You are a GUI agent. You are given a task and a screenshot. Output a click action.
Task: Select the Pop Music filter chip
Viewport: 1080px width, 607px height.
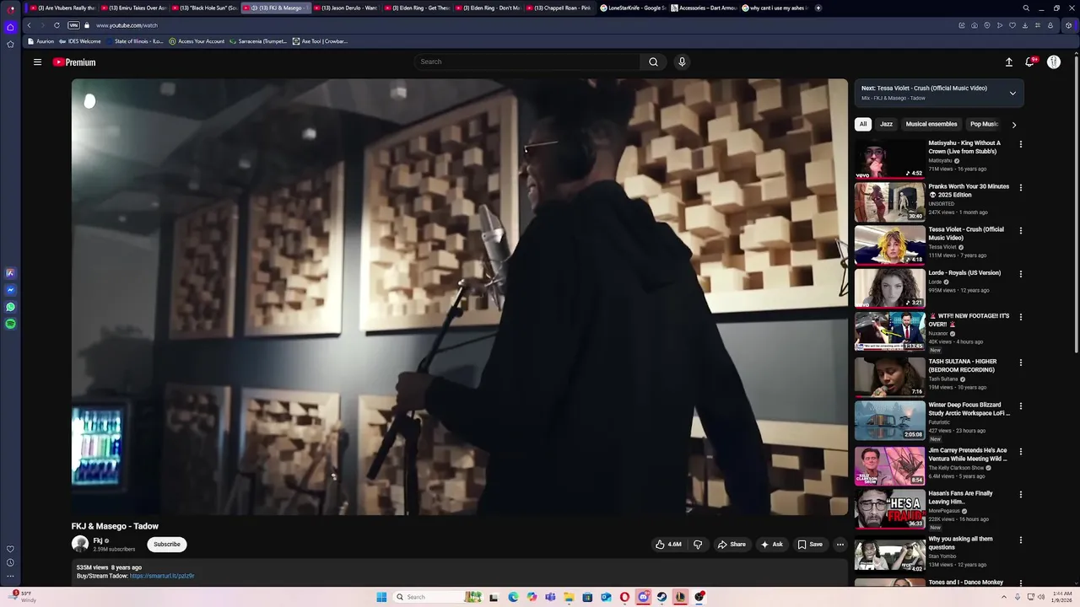tap(984, 124)
